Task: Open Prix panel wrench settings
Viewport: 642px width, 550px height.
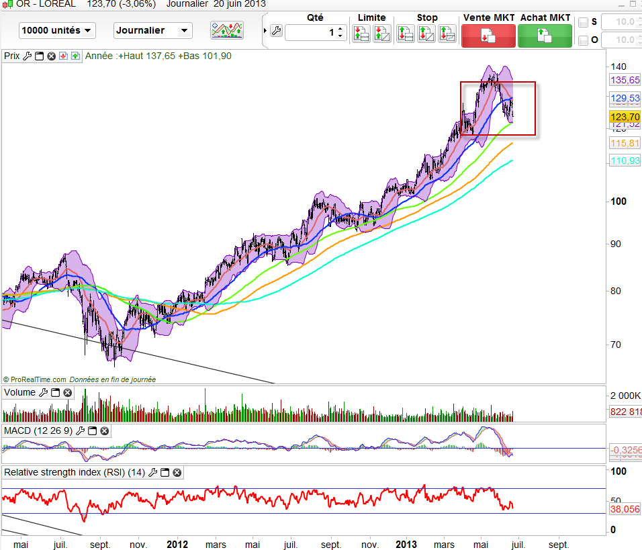Action: [x=28, y=56]
